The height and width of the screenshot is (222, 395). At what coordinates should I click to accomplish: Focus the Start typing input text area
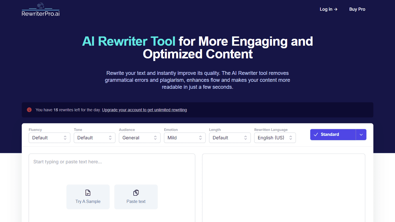point(112,188)
